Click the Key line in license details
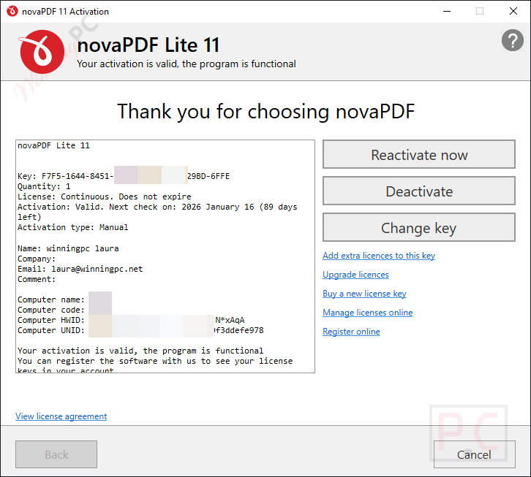This screenshot has height=477, width=531. [124, 176]
